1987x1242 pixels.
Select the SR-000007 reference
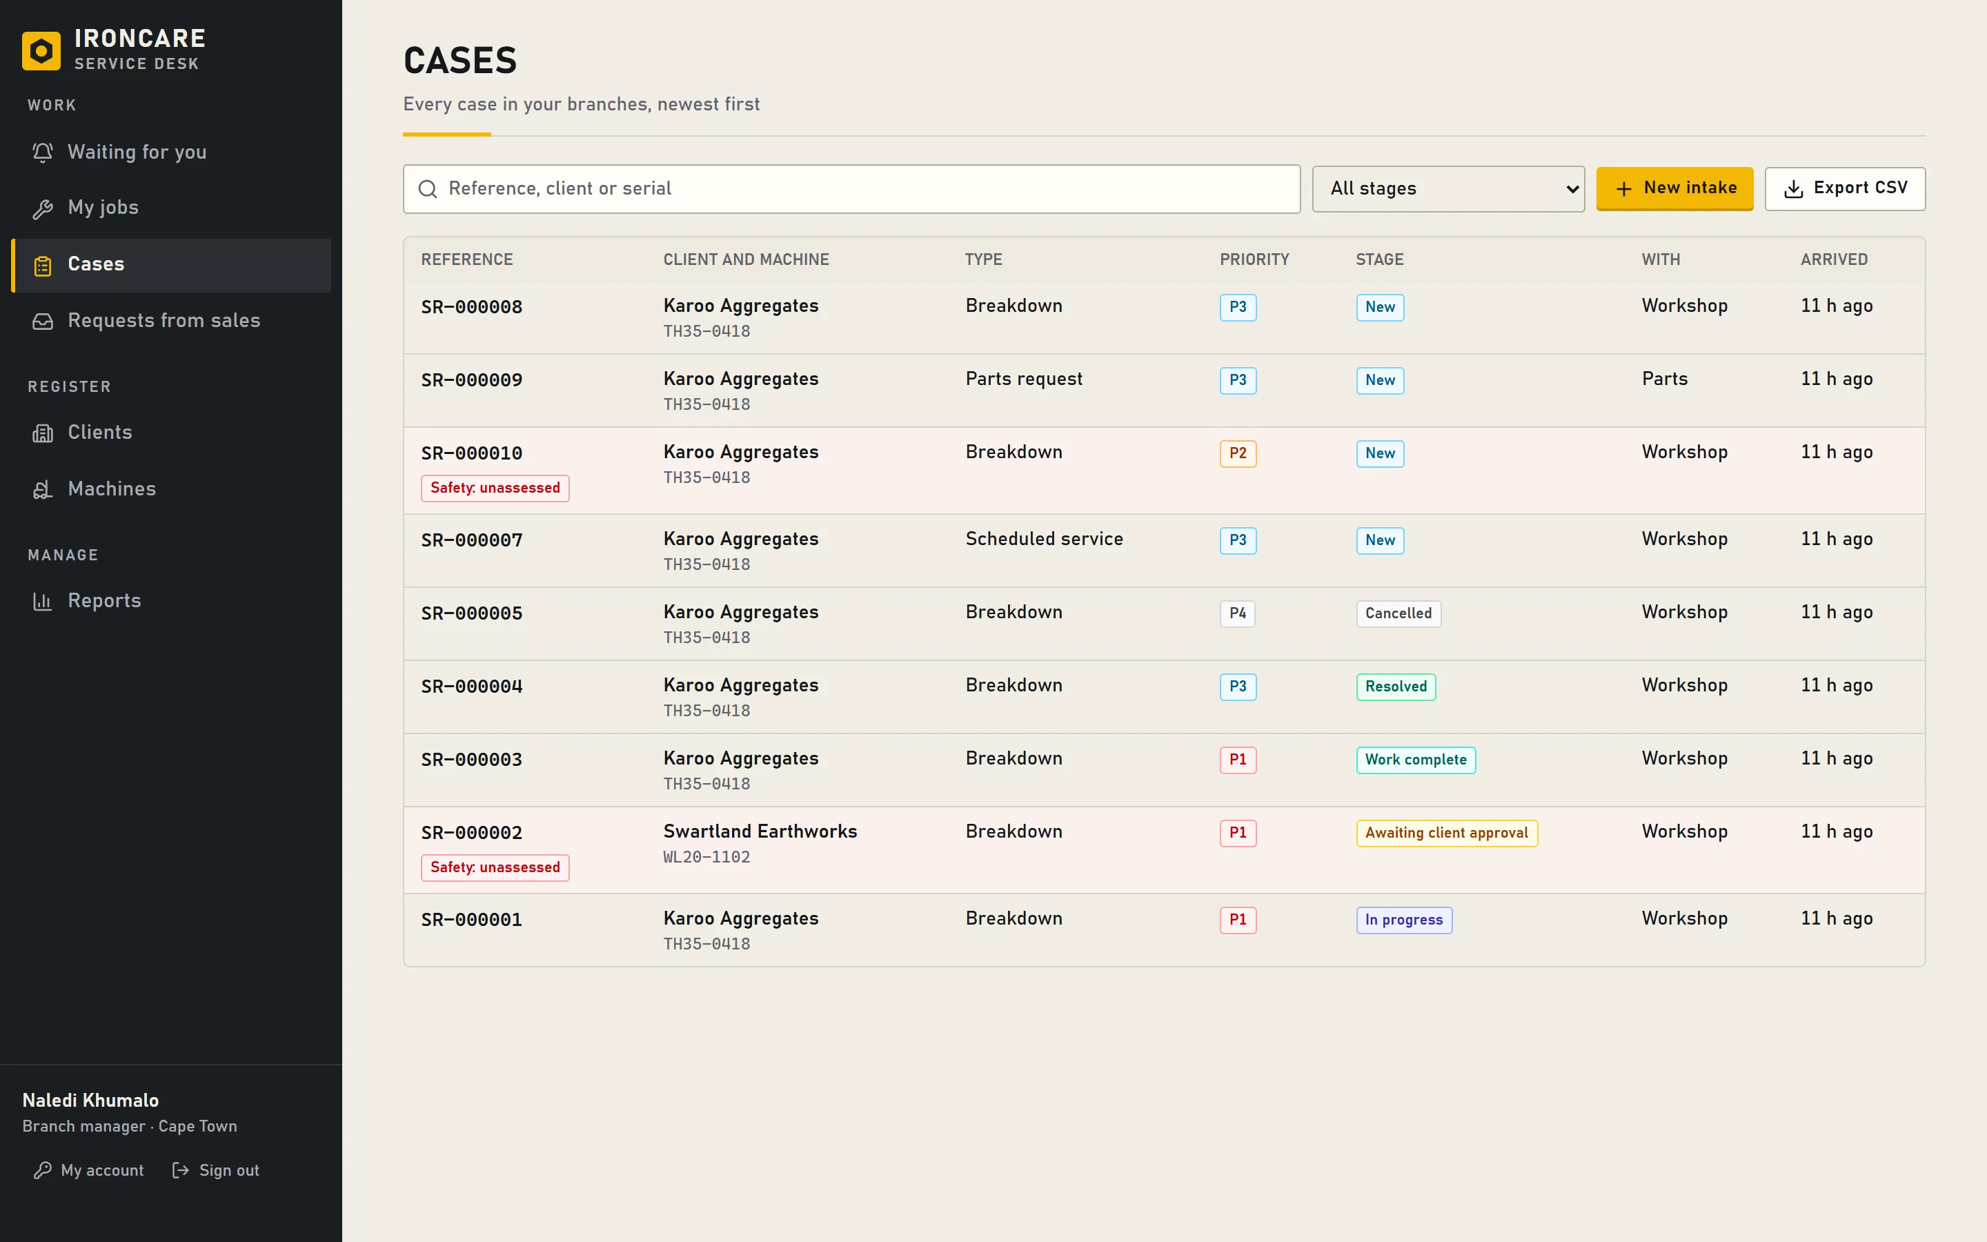471,540
